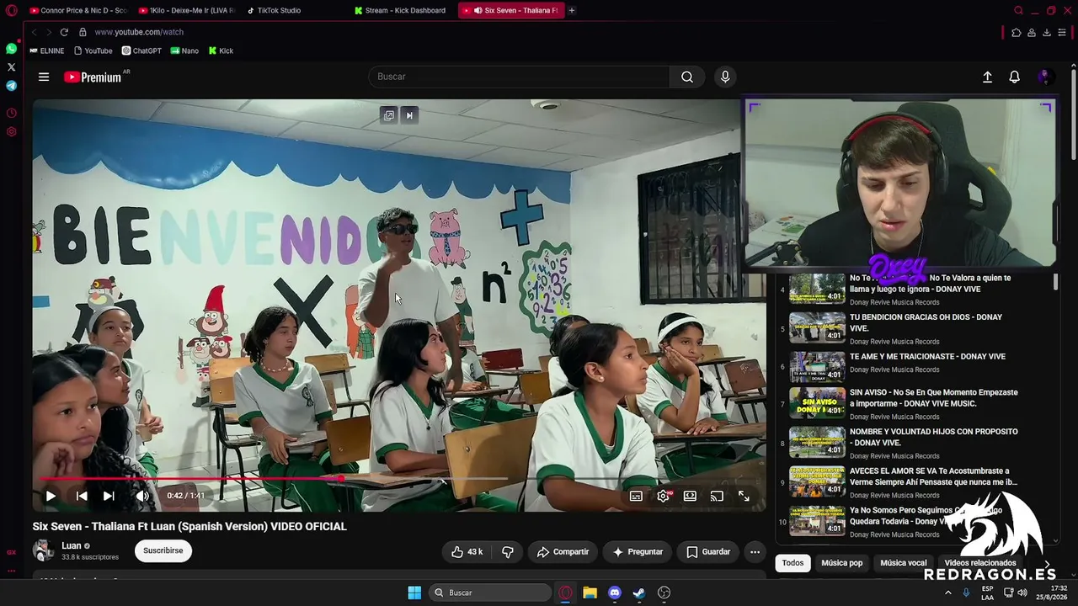1078x606 pixels.
Task: Click the Preguntar button
Action: [x=637, y=552]
